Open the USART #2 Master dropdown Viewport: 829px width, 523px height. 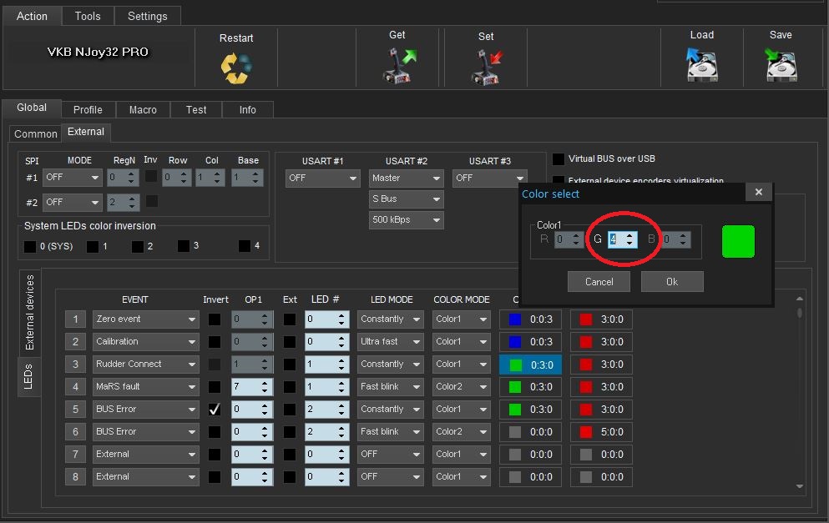(x=407, y=178)
